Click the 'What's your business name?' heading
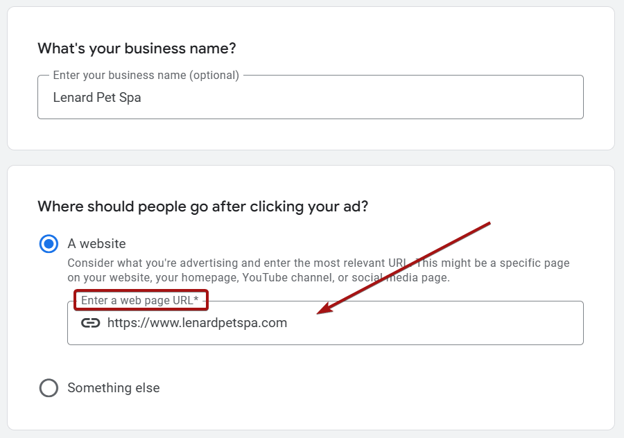This screenshot has width=624, height=438. tap(137, 49)
